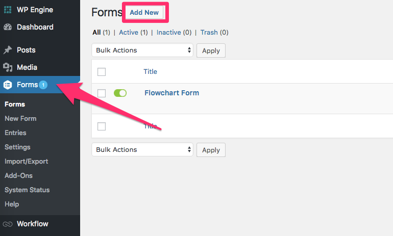The height and width of the screenshot is (236, 393).
Task: Filter forms by the Trash link
Action: point(209,32)
